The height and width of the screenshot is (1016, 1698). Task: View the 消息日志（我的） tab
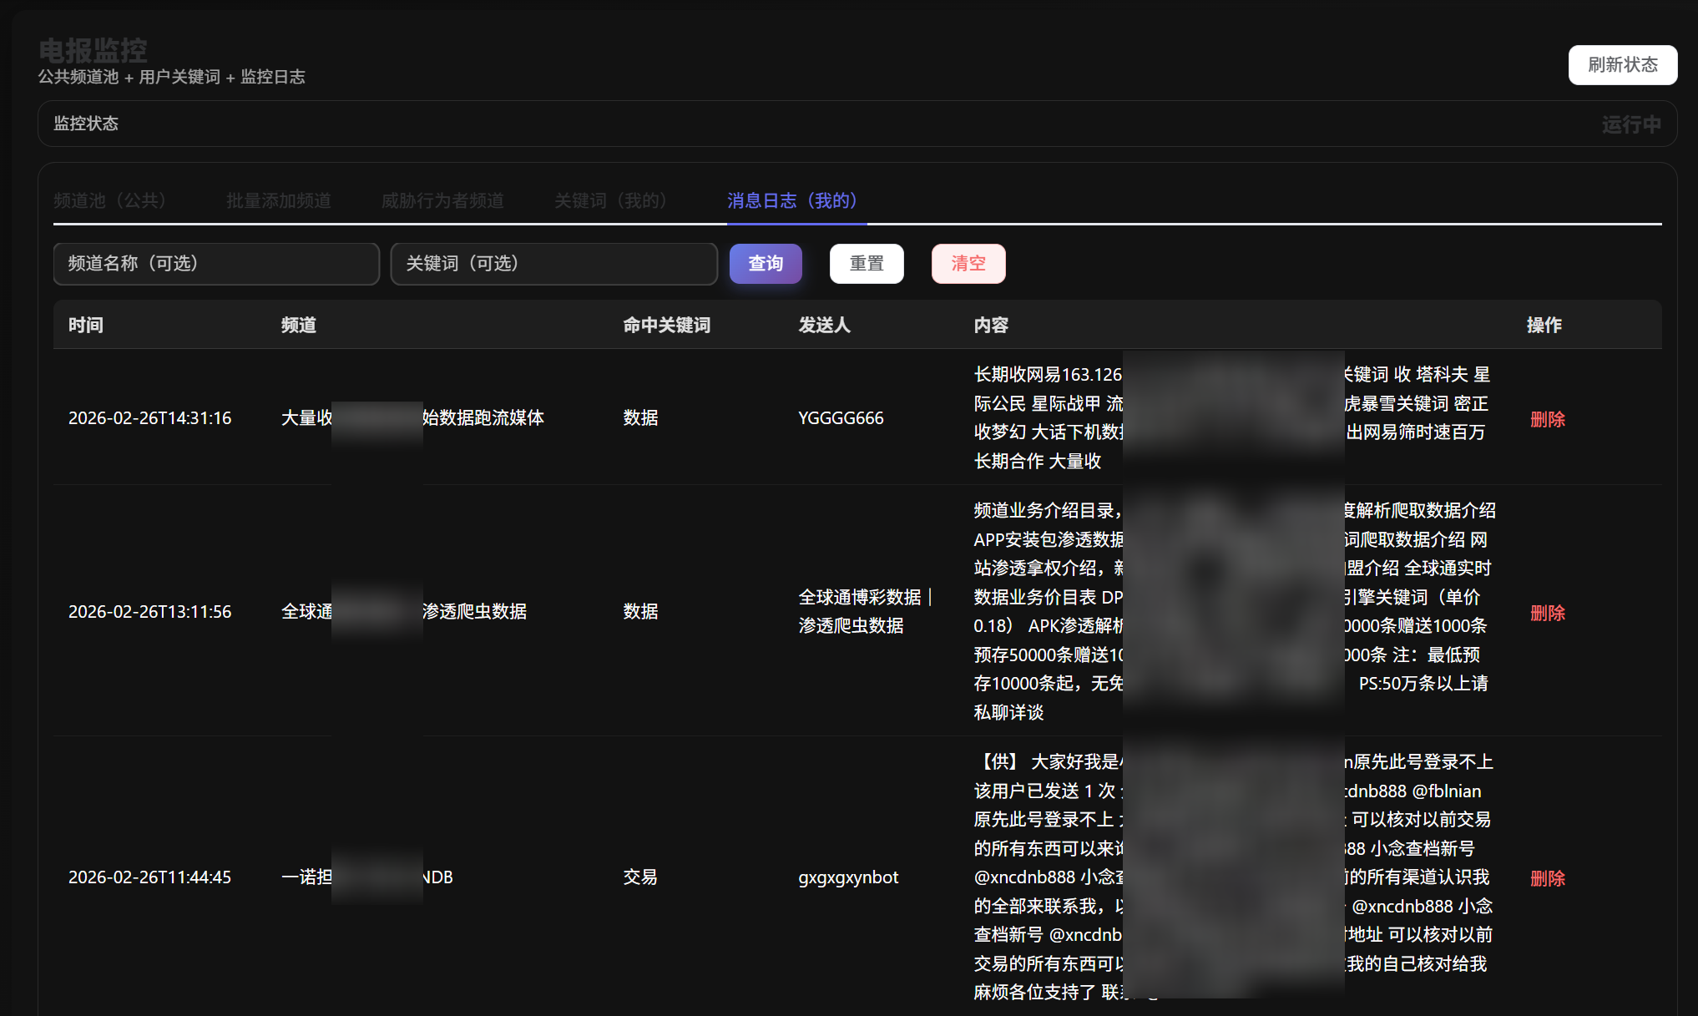point(793,200)
